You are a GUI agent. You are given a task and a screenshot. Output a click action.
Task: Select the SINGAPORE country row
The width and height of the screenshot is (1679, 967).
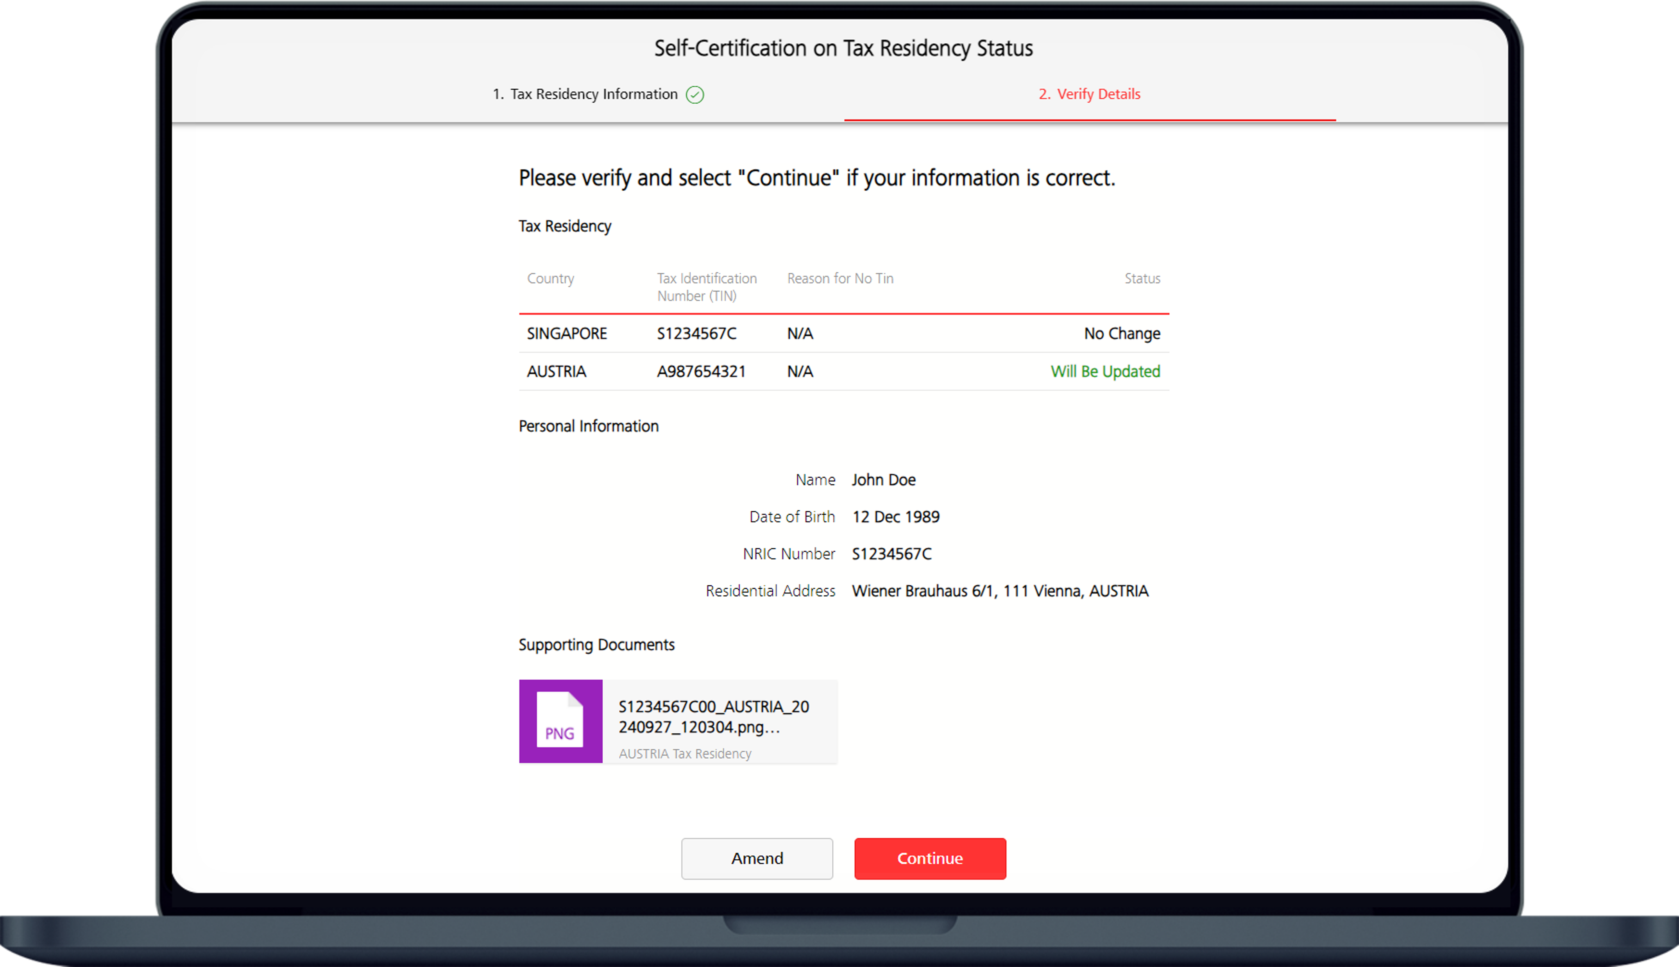(x=567, y=333)
